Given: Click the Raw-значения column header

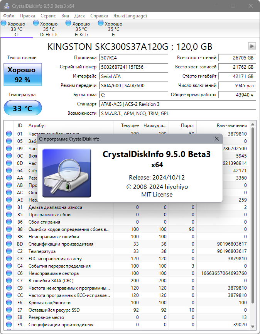Looking at the screenshot, I should [223, 125].
